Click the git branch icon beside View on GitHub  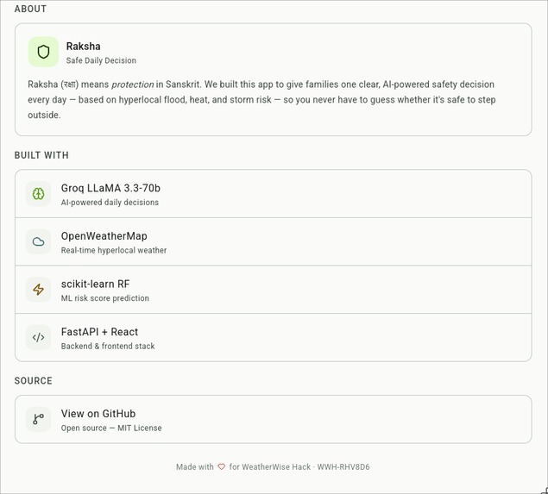tap(39, 419)
